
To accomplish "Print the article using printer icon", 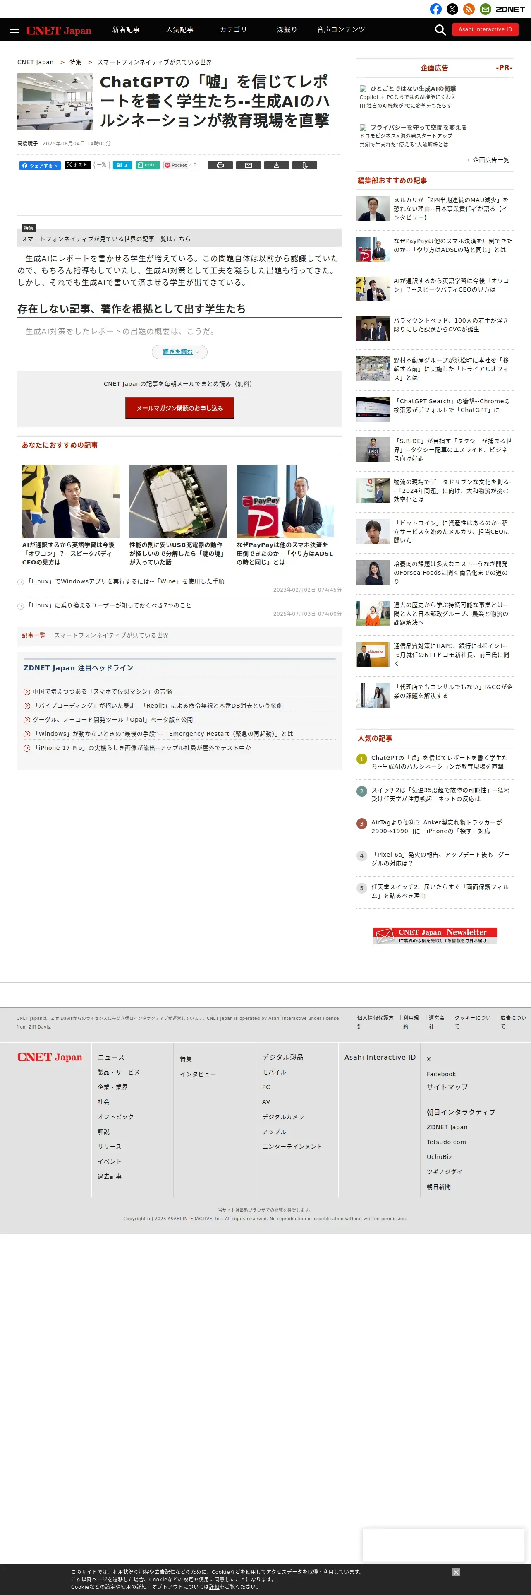I will click(220, 165).
